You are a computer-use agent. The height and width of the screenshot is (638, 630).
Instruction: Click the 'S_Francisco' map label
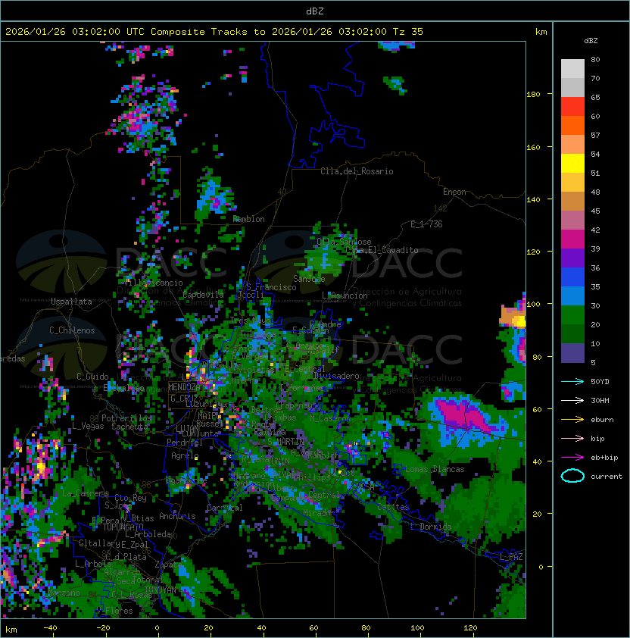coord(271,287)
